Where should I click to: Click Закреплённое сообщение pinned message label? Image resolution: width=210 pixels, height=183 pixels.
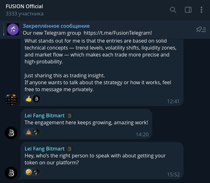(56, 26)
